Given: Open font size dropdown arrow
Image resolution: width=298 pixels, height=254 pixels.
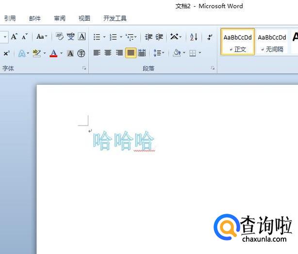Looking at the screenshot, I should [5, 37].
